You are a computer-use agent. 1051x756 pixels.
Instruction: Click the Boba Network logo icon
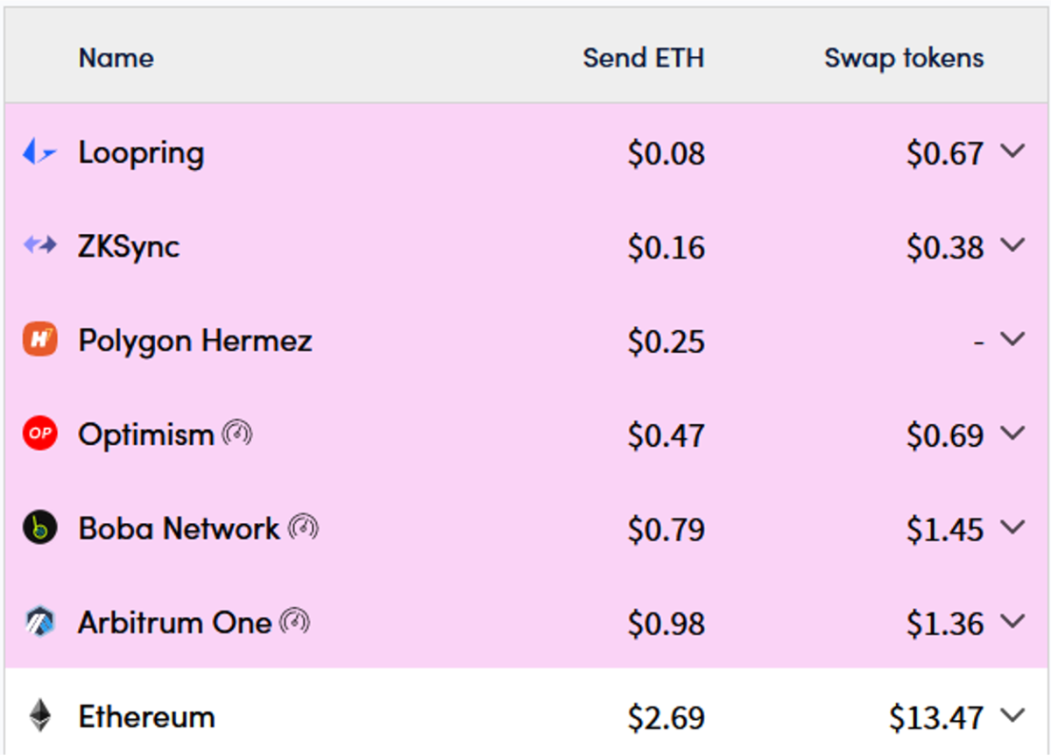(x=39, y=528)
